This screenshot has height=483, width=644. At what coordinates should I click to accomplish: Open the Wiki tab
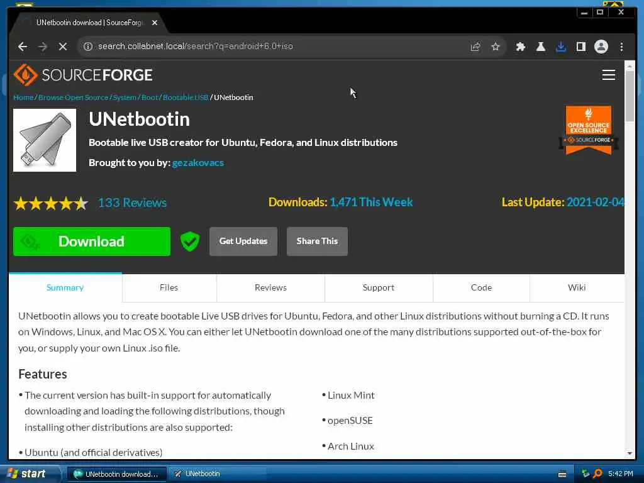point(577,287)
